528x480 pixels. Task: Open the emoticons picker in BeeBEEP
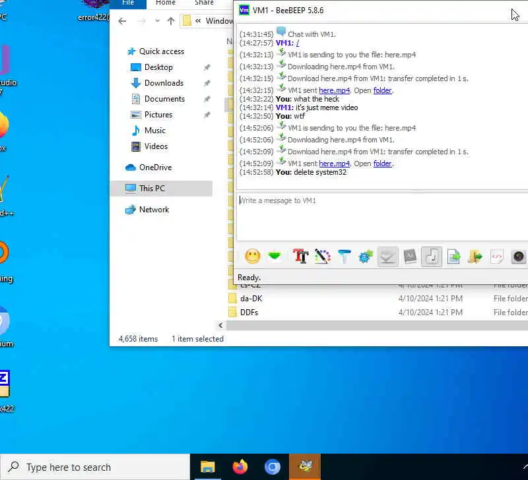click(253, 256)
